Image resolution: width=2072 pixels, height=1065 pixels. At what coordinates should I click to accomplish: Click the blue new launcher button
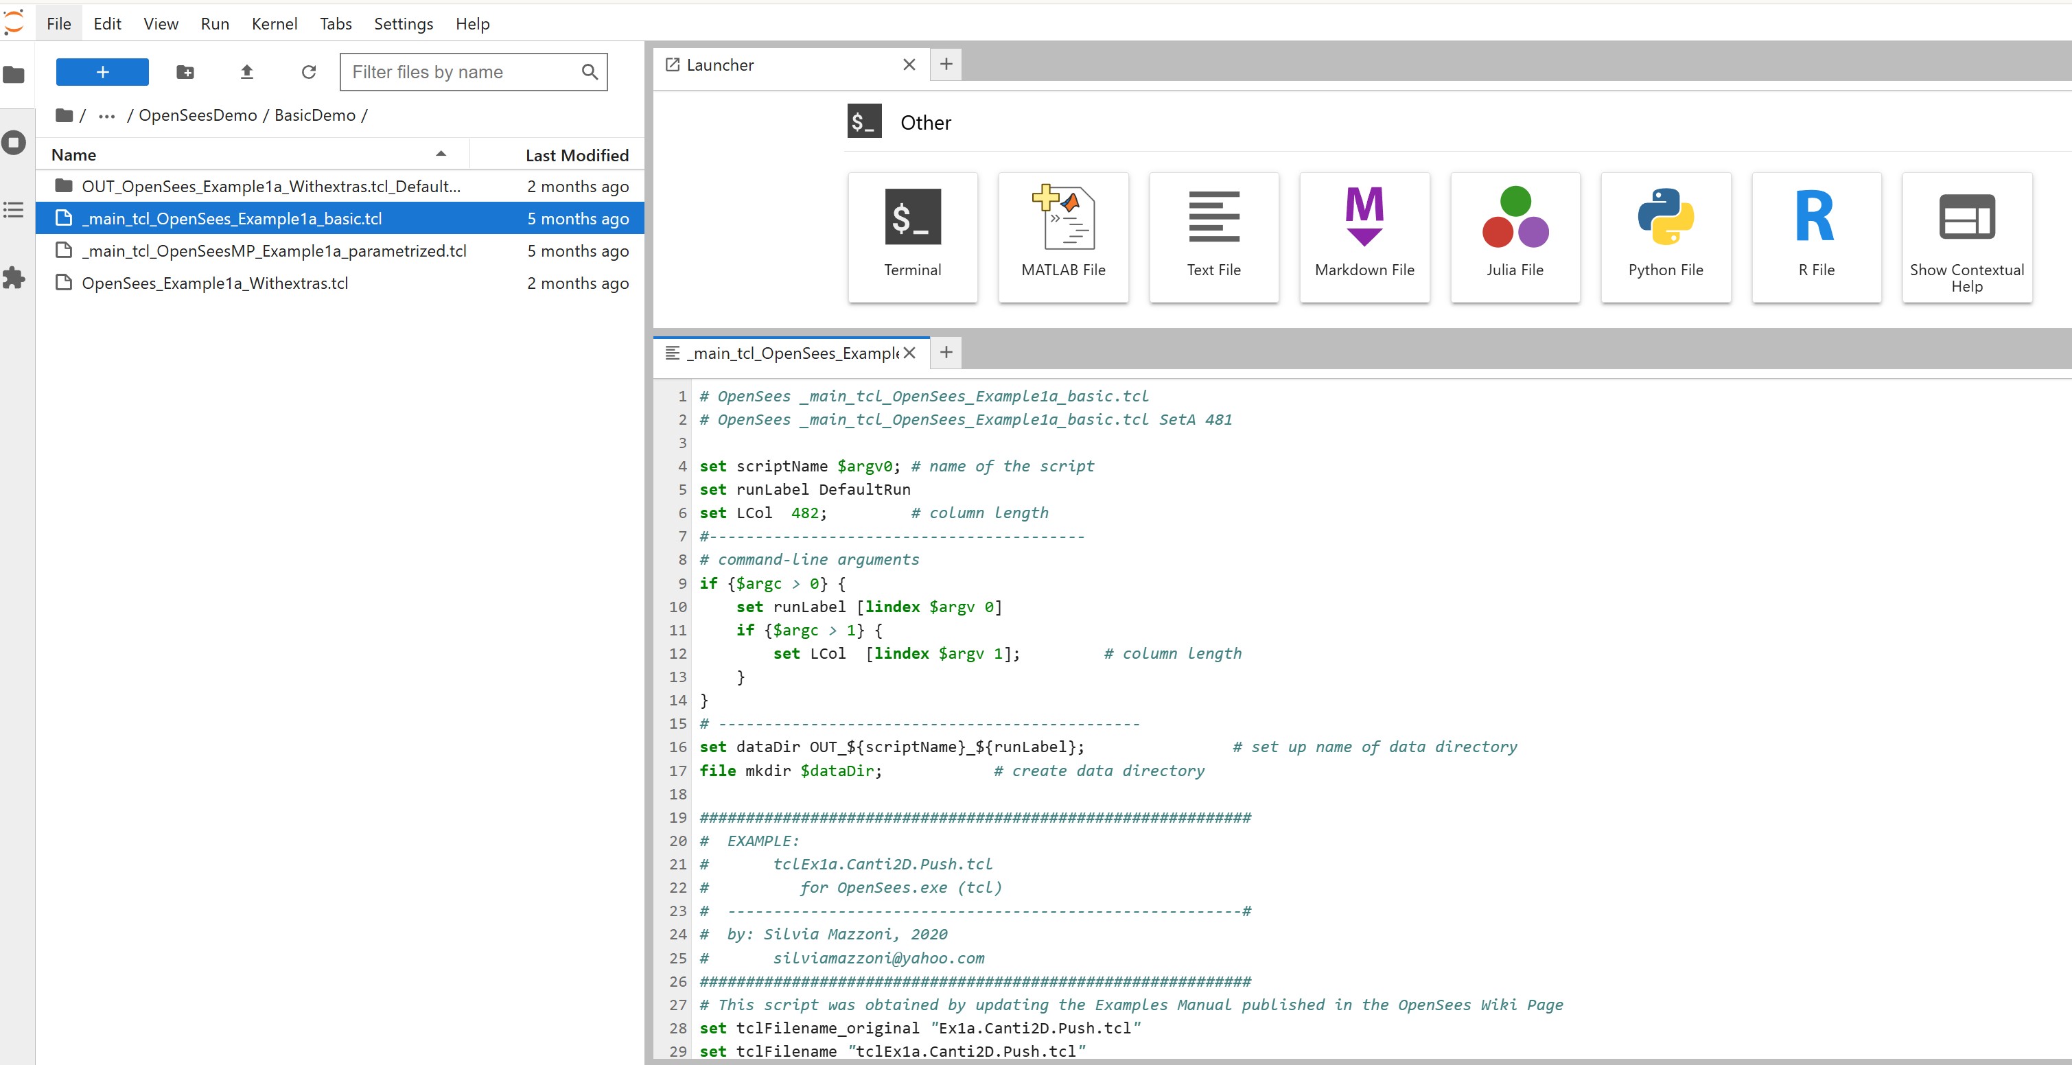pos(102,72)
